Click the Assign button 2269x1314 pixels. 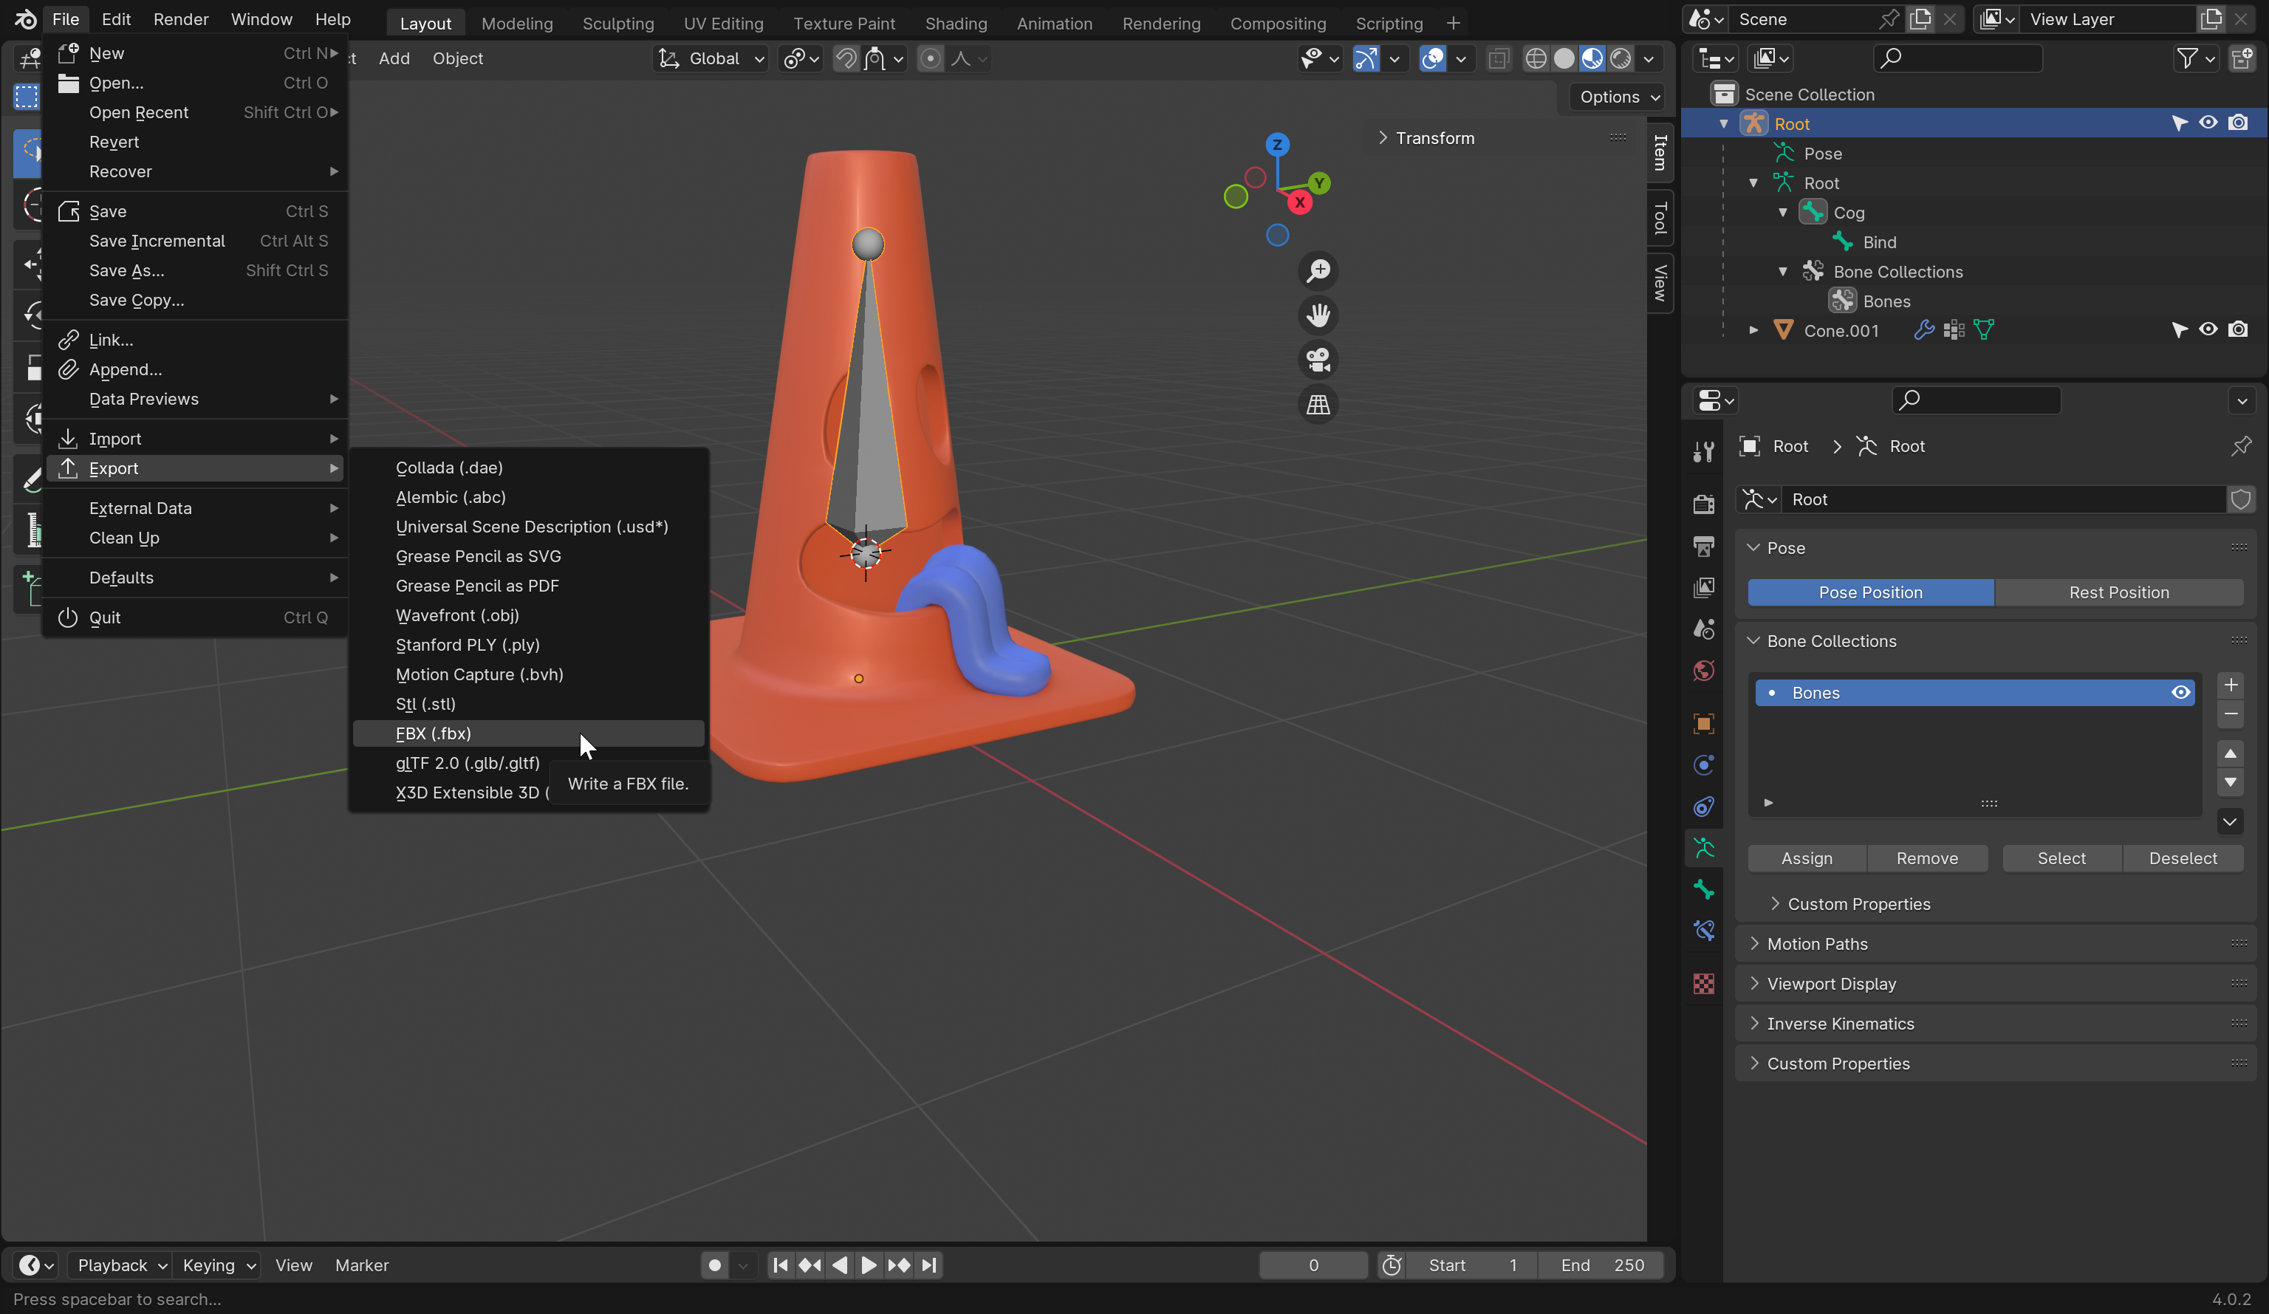1806,858
